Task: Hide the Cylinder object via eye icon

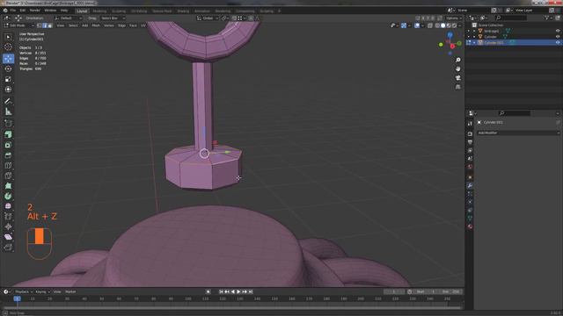Action: [558, 37]
